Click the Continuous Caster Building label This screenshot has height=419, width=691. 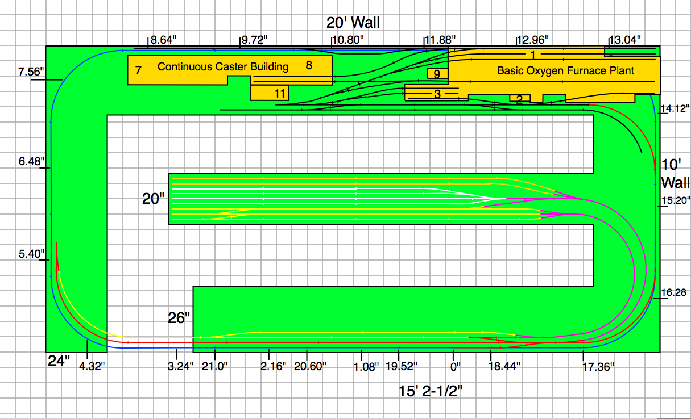coord(223,66)
